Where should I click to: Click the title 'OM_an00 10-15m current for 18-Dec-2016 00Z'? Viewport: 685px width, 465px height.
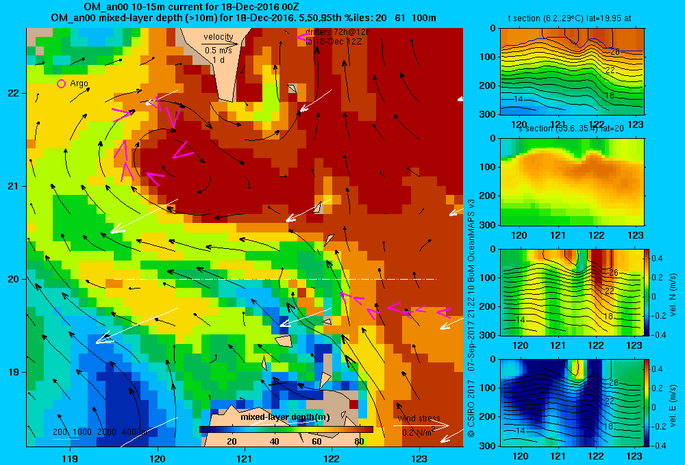tap(191, 7)
